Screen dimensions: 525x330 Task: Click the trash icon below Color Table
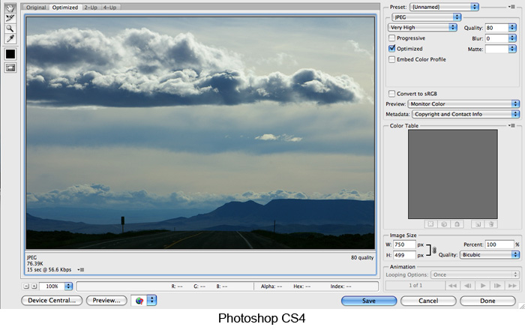coord(490,223)
